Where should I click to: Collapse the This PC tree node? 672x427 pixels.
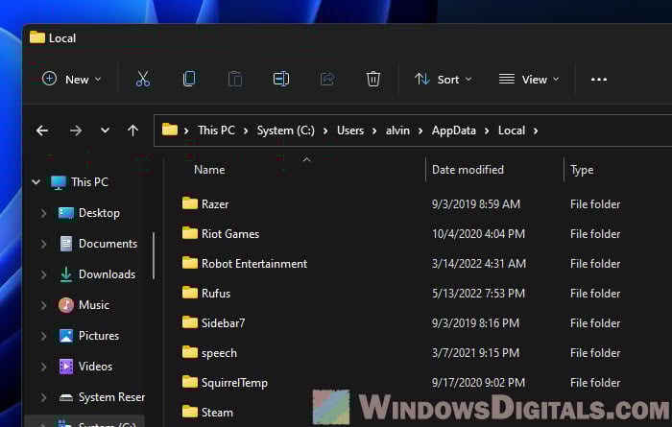(x=36, y=182)
